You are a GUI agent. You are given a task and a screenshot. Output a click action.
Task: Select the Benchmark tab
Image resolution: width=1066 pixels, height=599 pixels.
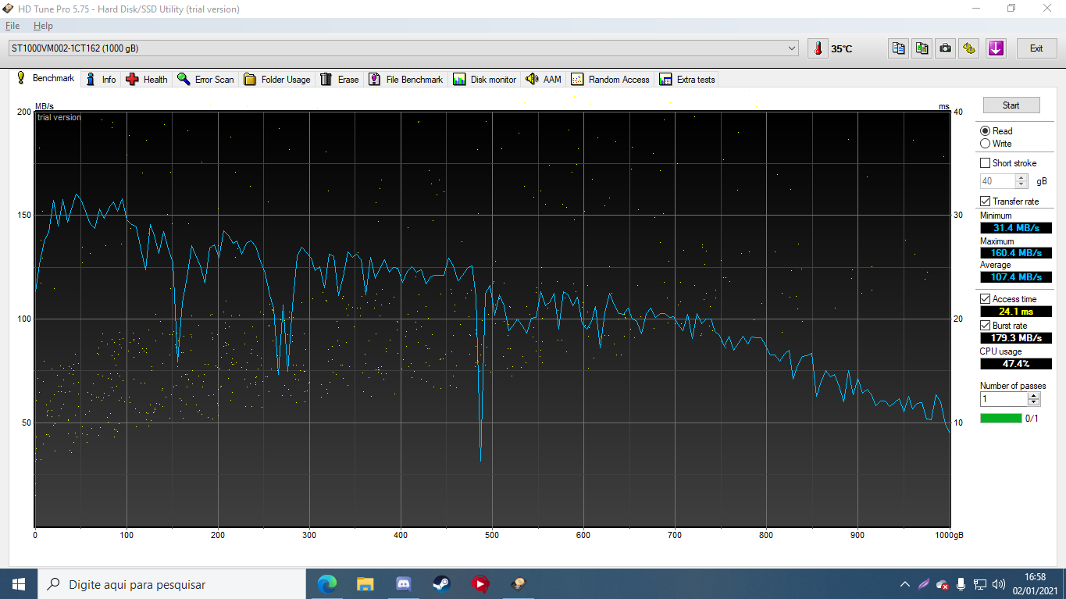coord(45,78)
